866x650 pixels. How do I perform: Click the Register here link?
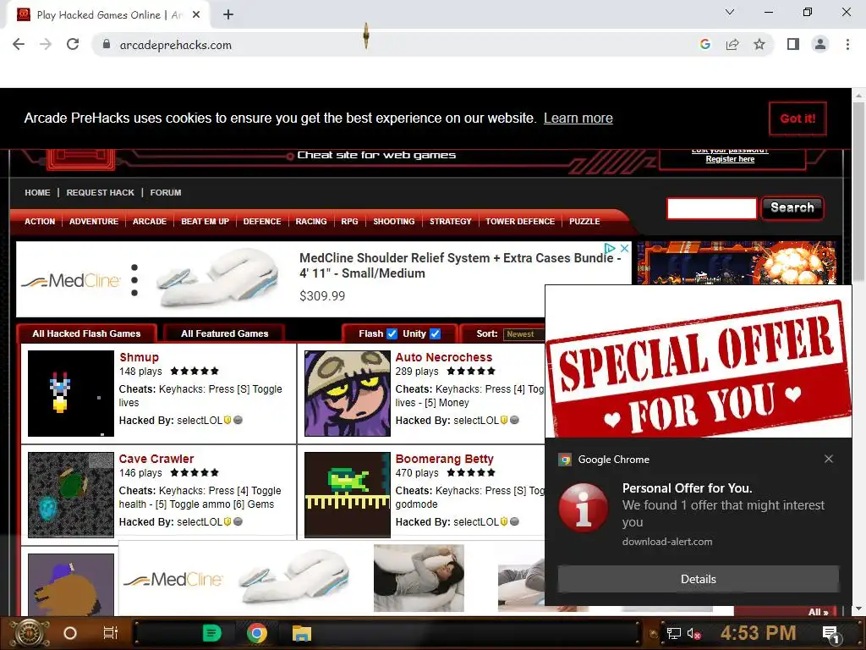[730, 159]
